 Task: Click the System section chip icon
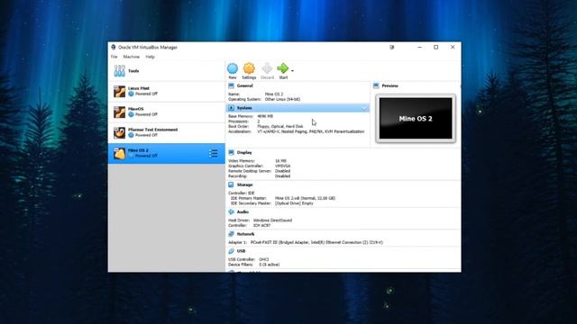pos(231,108)
